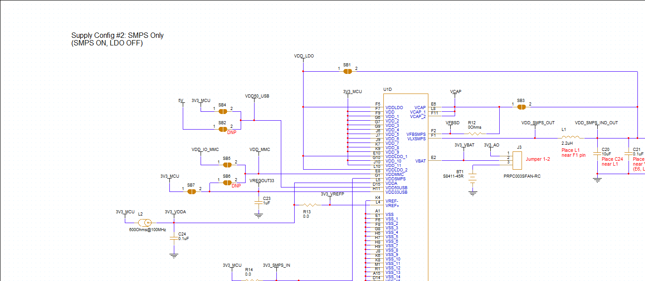Click the DNP marker under SB2
This screenshot has height=281, width=645.
coord(231,132)
